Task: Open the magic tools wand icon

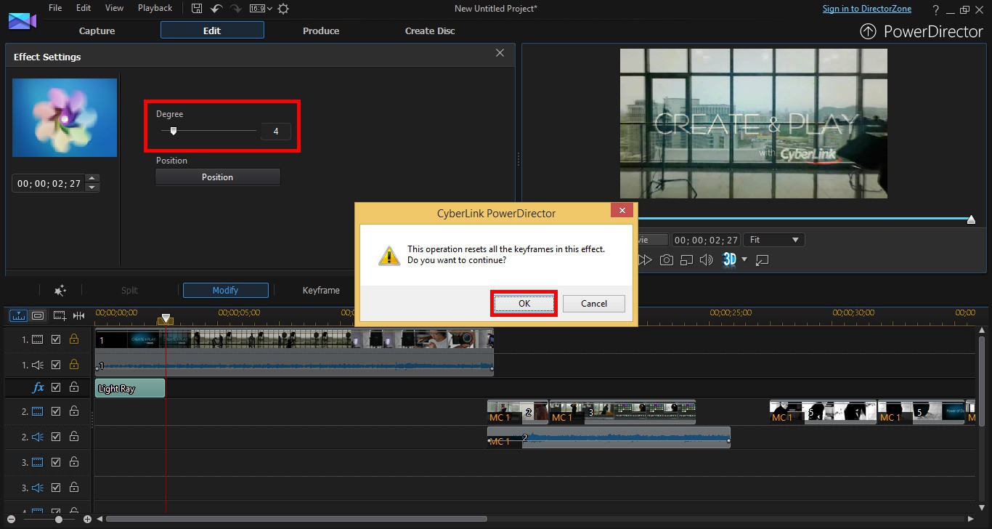Action: coord(60,290)
